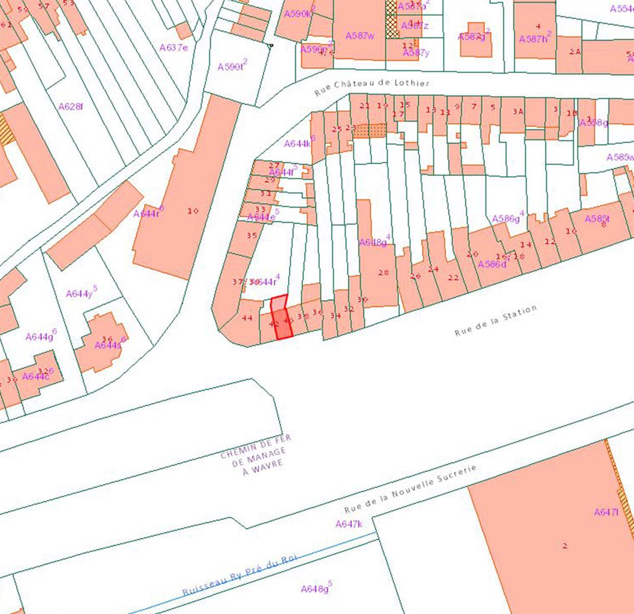Select the Rue de la Nouvelle Sucrerie label
634x614 pixels.
coord(410,489)
